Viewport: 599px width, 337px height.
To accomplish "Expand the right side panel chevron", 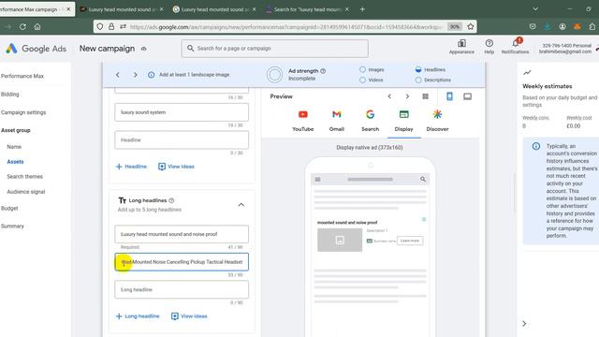I will 524,324.
